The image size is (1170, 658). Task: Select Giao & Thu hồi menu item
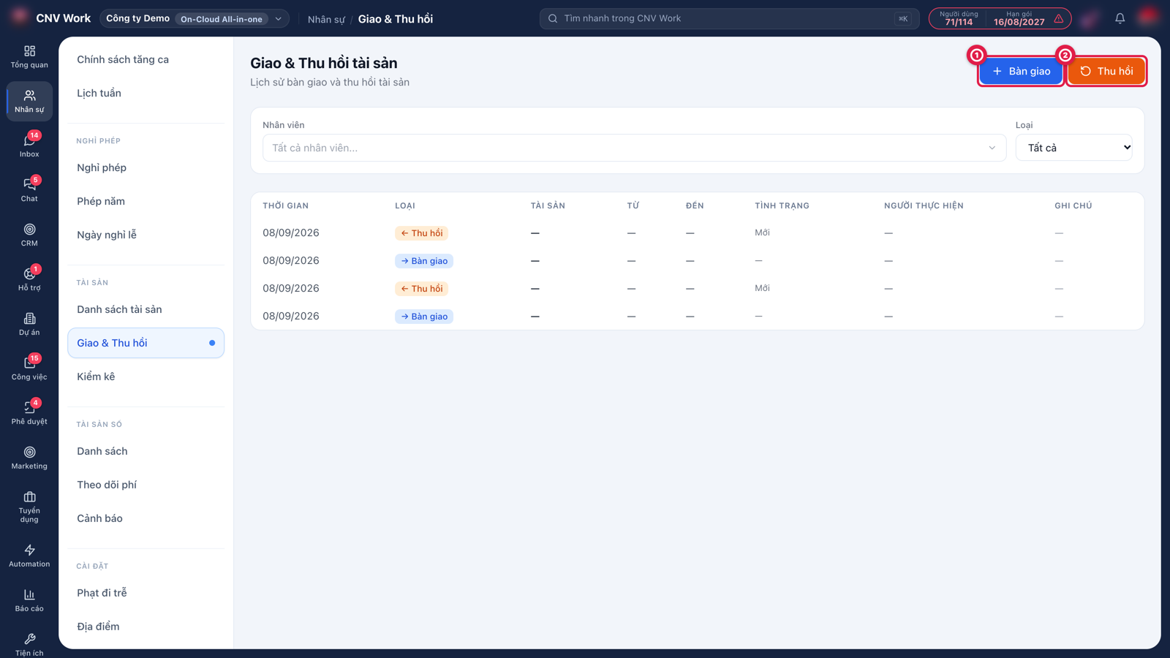[x=146, y=343]
